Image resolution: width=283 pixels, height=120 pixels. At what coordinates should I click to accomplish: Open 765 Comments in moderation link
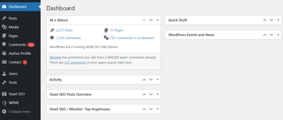click(132, 38)
